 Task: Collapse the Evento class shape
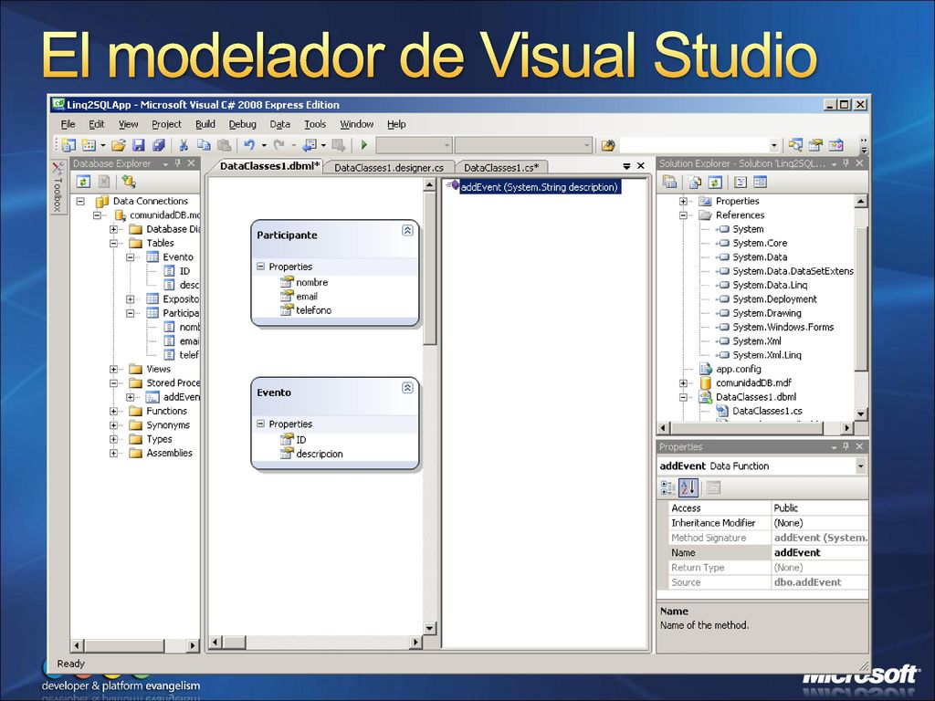coord(407,387)
